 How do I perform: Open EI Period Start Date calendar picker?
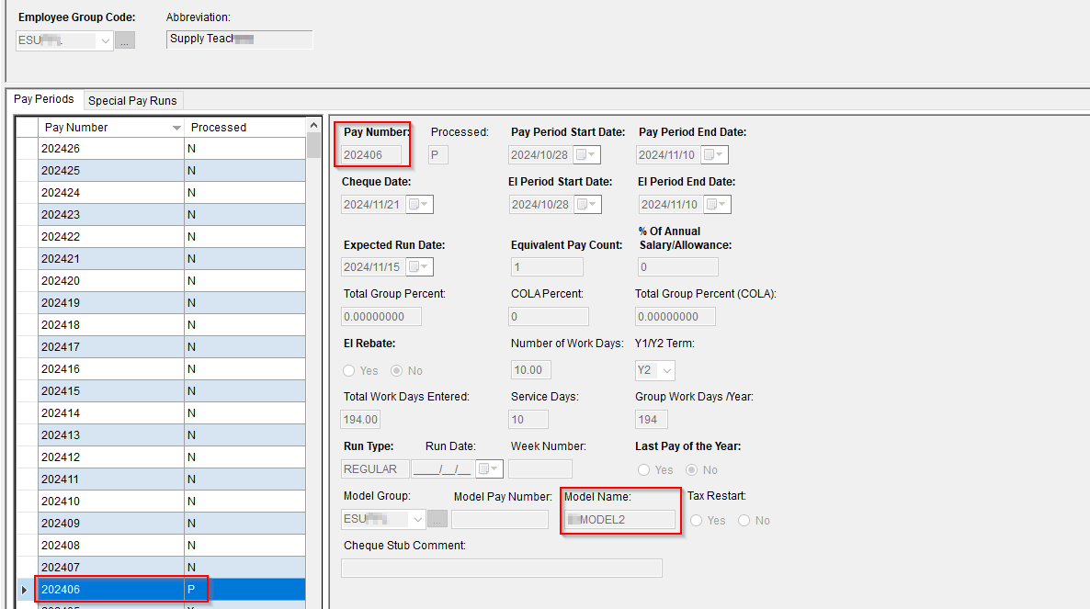pyautogui.click(x=587, y=205)
